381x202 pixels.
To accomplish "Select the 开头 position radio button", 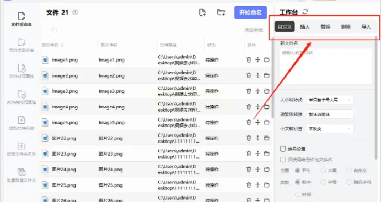I will [298, 171].
